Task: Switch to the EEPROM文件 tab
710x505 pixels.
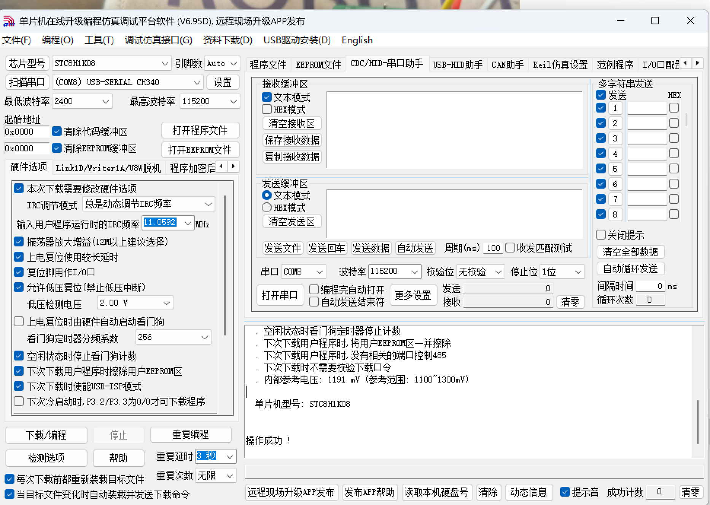Action: point(318,65)
